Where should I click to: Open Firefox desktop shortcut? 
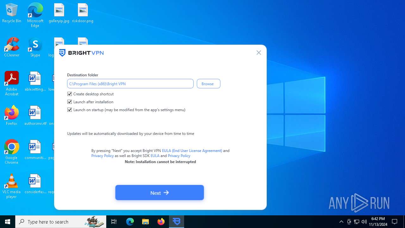click(12, 116)
